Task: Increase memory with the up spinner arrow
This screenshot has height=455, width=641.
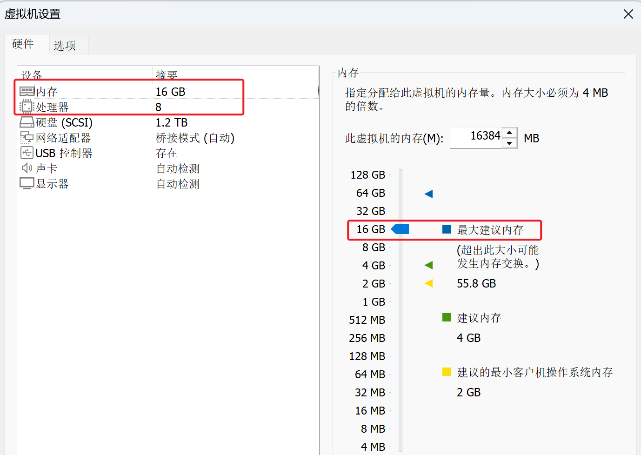Action: tap(510, 133)
